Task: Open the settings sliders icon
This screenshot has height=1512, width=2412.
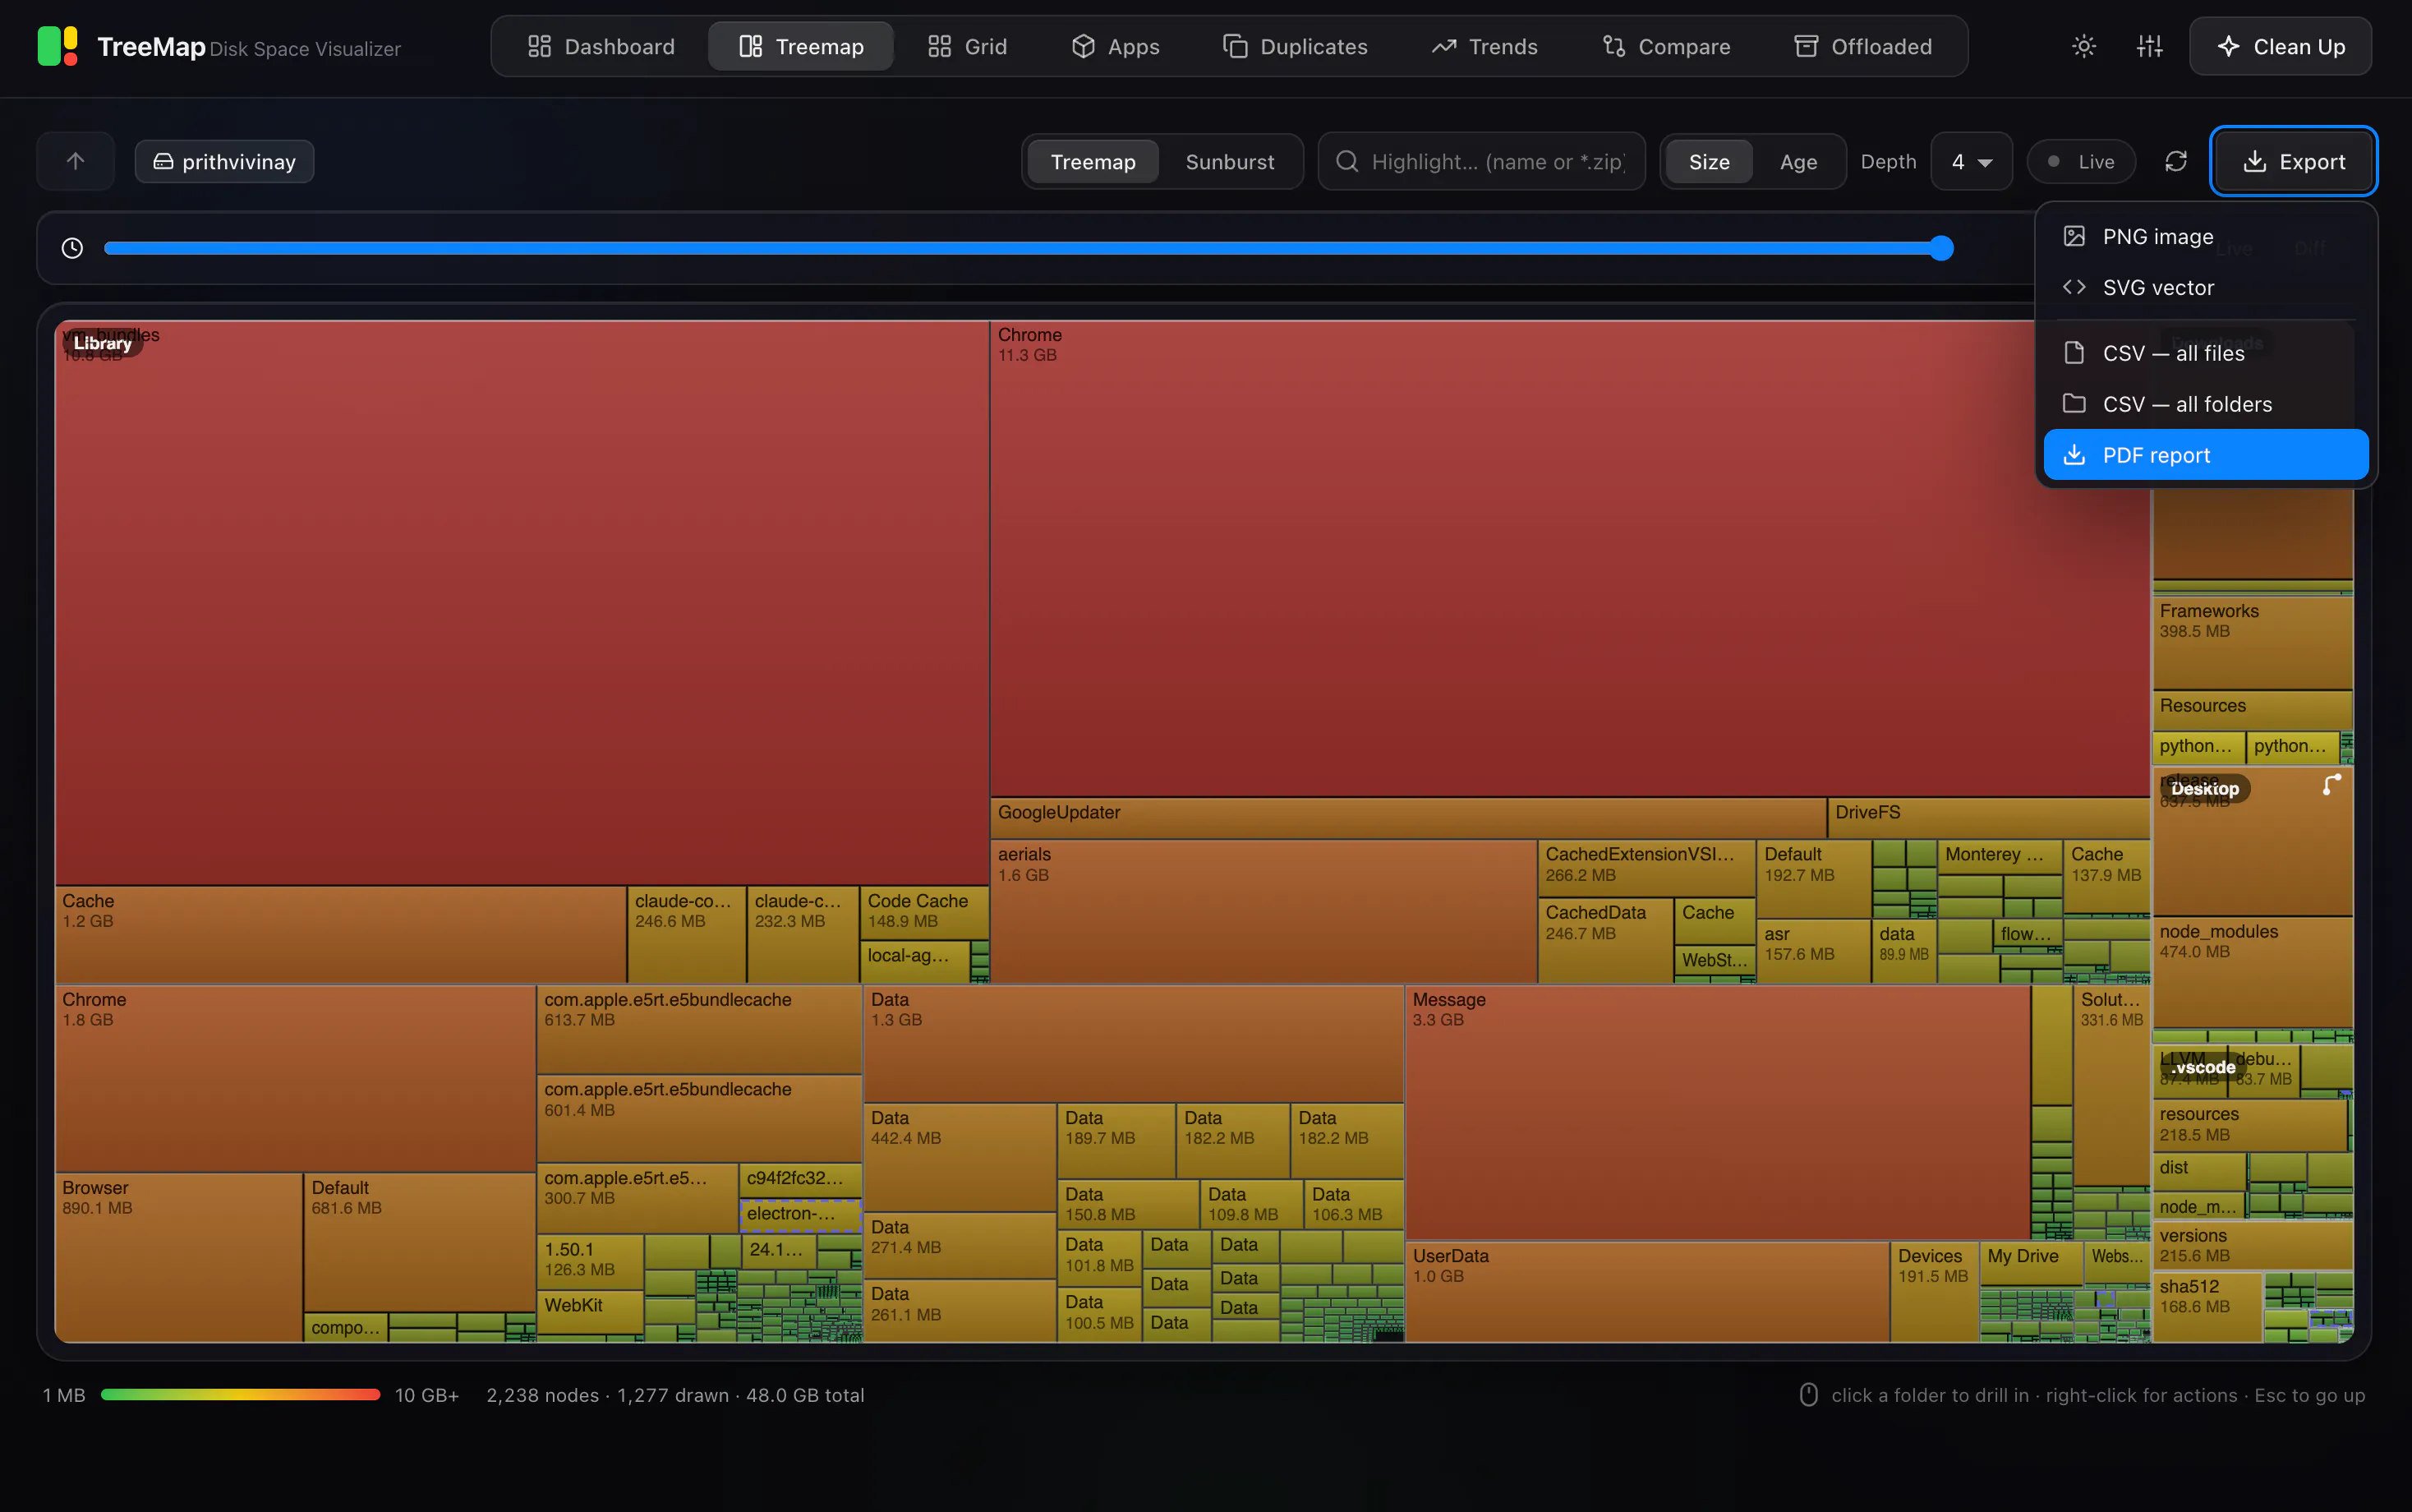Action: [2149, 46]
